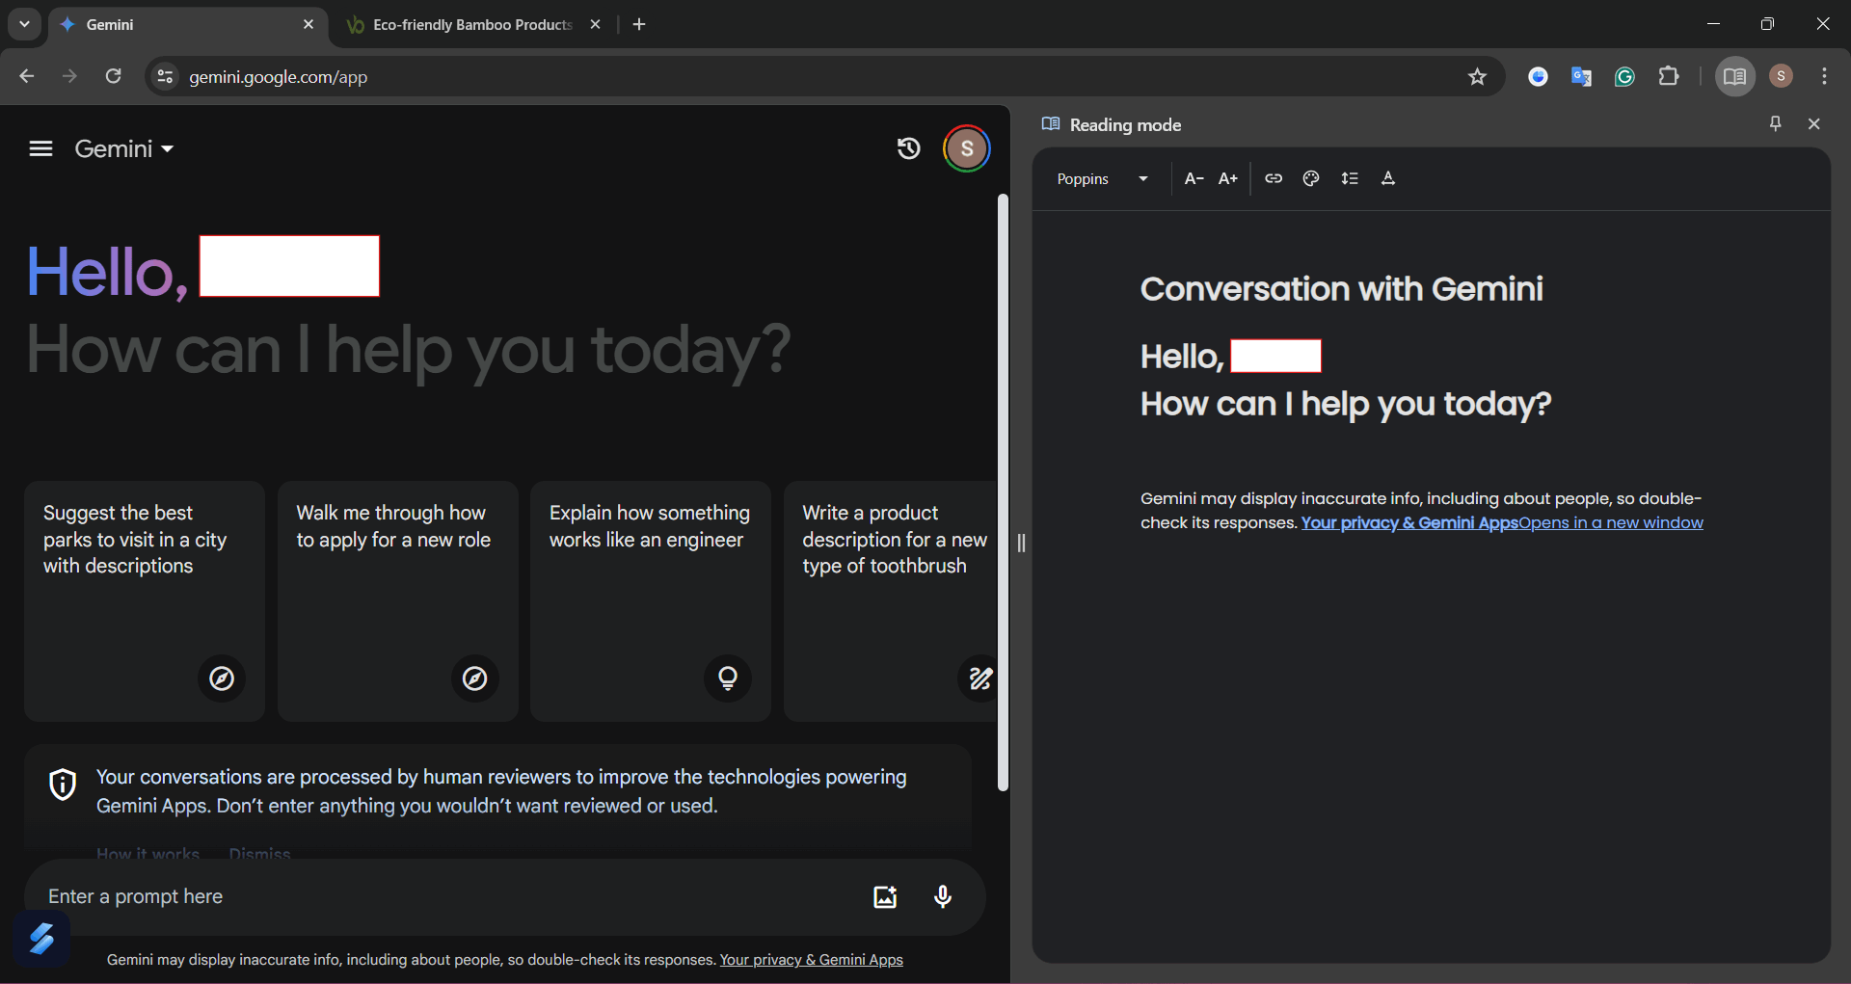Increase reading mode font size
Image resolution: width=1851 pixels, height=984 pixels.
(1227, 178)
